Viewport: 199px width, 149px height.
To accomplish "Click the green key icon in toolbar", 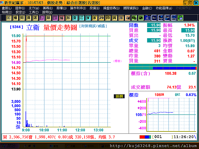I will (180, 18).
